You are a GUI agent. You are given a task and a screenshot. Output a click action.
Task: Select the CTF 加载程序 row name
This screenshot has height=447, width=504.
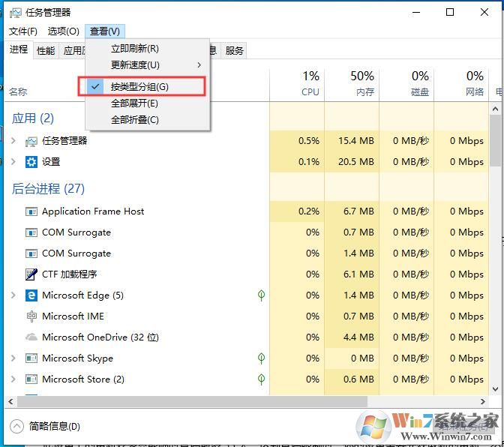pos(70,274)
